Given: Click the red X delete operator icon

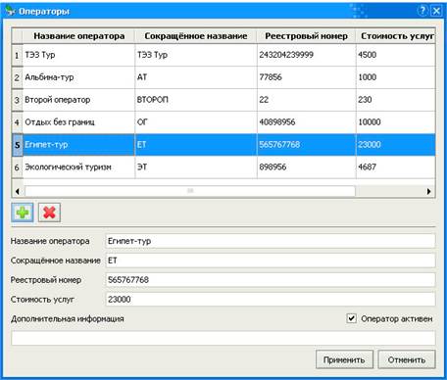Looking at the screenshot, I should pyautogui.click(x=49, y=213).
